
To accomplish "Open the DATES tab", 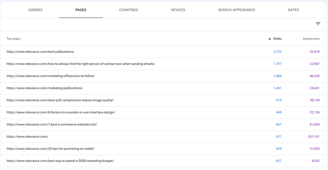I will point(294,10).
